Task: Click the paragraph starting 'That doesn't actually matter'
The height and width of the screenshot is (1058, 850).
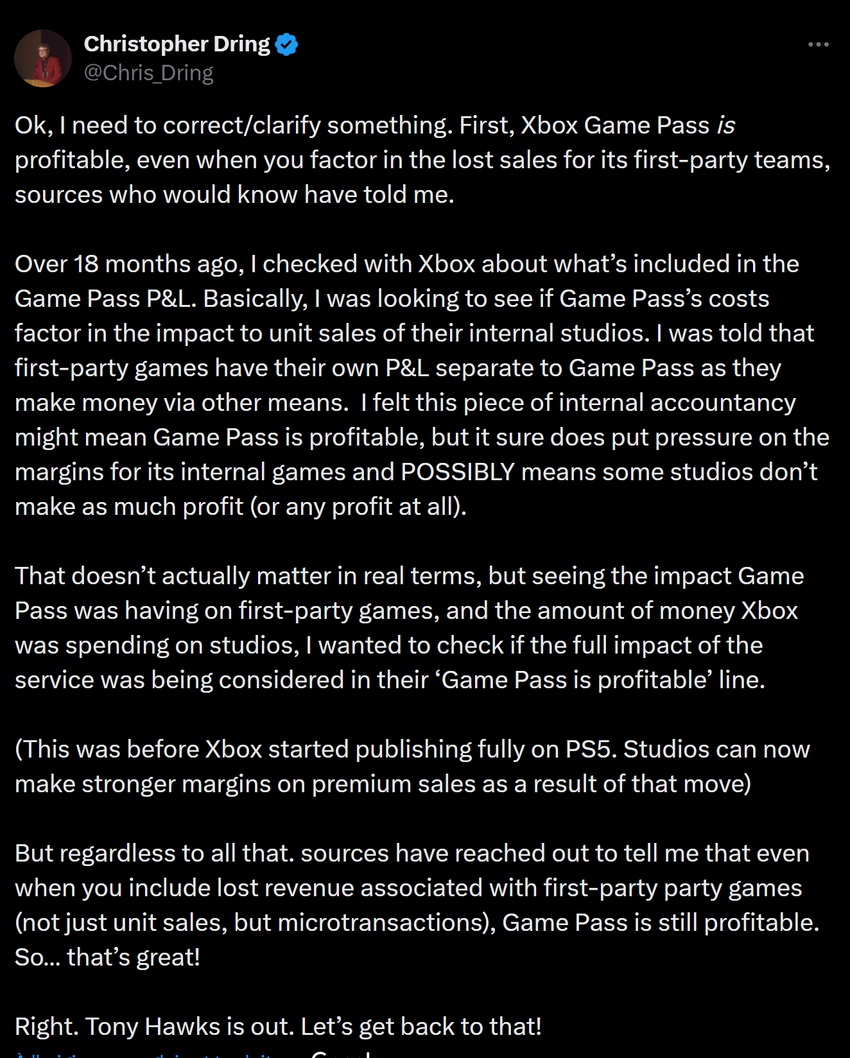Action: click(x=410, y=628)
